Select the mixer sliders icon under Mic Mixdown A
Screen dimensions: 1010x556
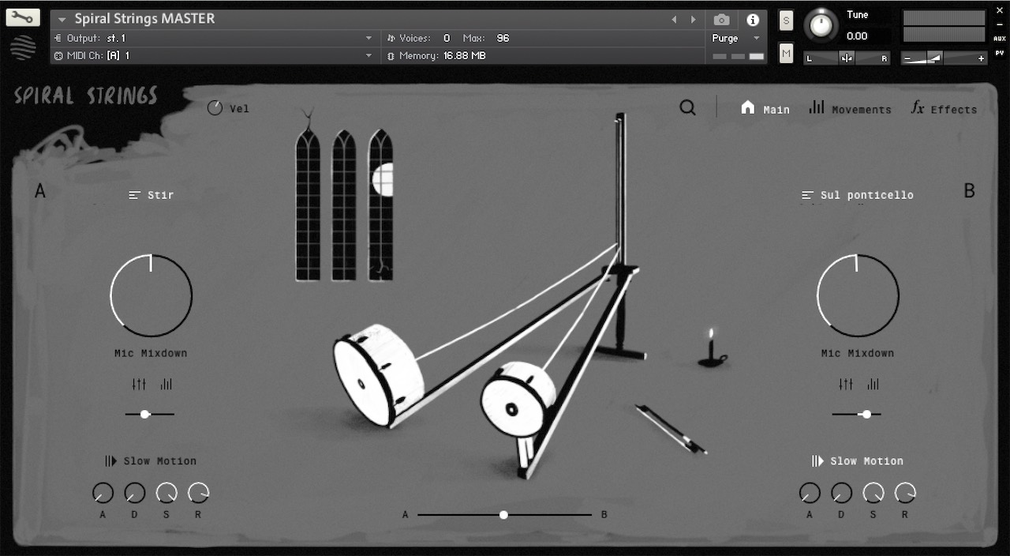139,384
